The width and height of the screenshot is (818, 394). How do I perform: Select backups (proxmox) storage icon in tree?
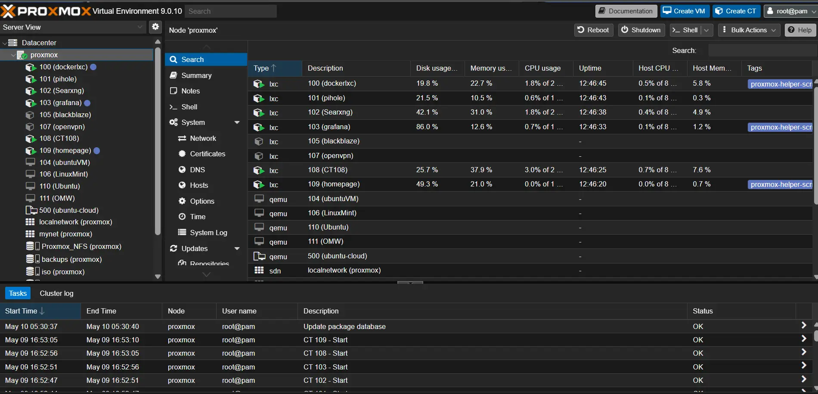coord(32,259)
